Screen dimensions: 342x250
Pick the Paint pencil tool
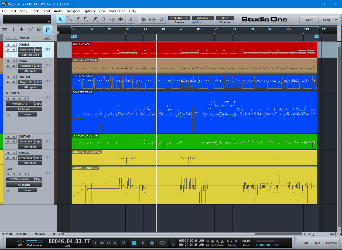(x=95, y=19)
